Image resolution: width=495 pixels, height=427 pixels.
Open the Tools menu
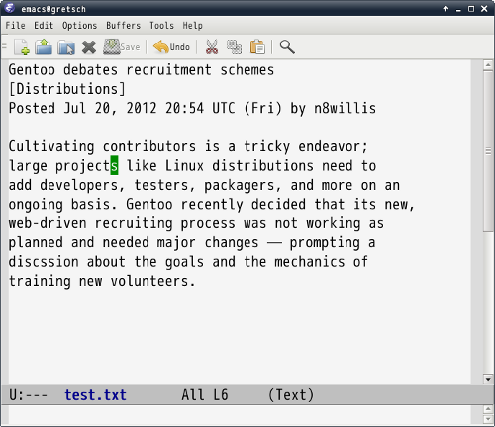(x=161, y=26)
